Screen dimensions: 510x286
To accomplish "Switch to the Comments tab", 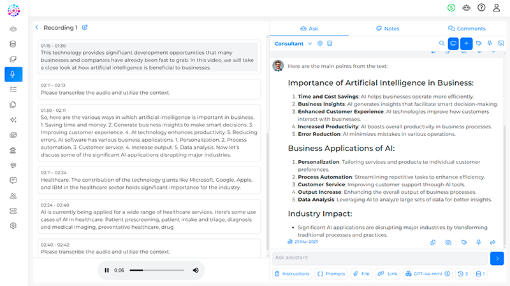I will [x=467, y=29].
